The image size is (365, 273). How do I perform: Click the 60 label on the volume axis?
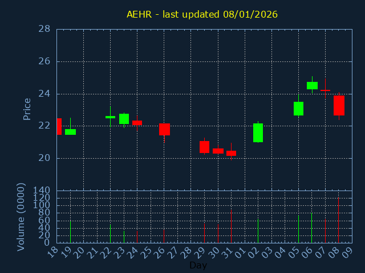click(x=44, y=220)
